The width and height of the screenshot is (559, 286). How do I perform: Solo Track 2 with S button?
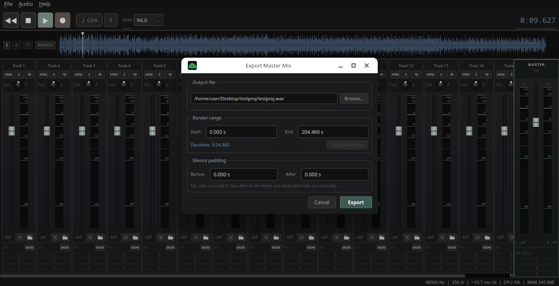coord(54,74)
